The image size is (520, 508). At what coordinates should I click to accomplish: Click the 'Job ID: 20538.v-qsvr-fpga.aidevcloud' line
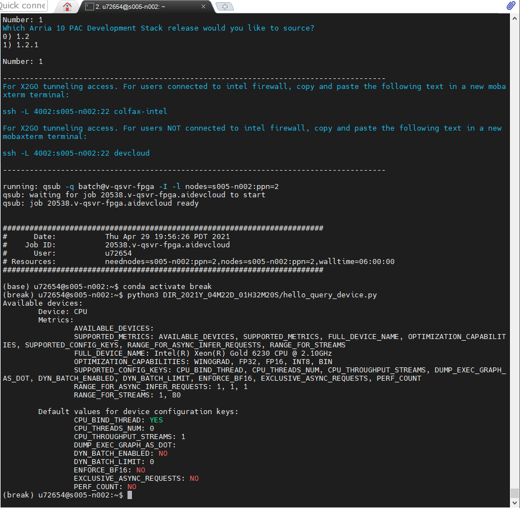point(116,245)
